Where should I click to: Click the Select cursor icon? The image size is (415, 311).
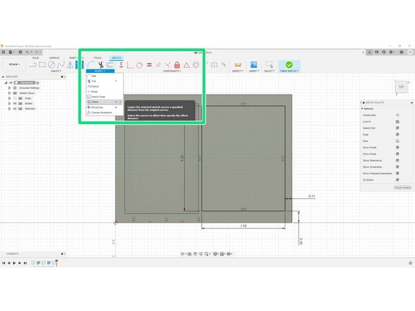click(269, 64)
